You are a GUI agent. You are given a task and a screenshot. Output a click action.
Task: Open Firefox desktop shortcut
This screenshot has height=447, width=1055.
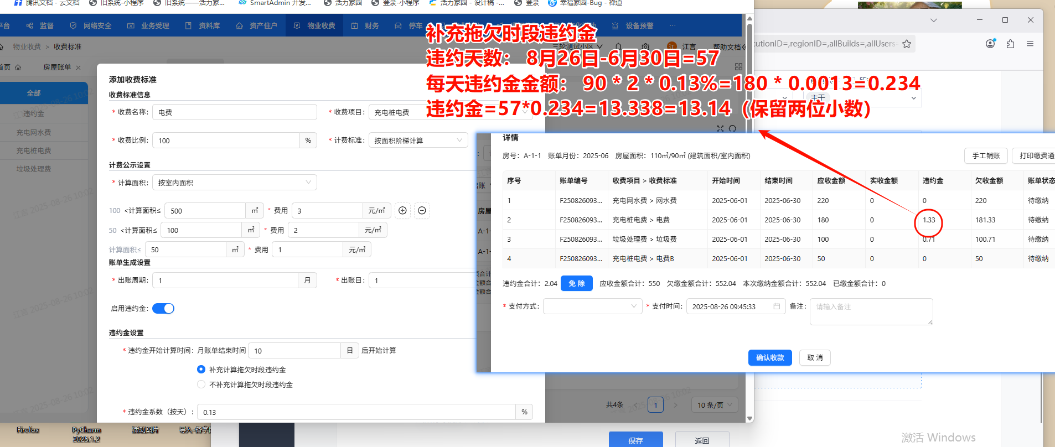click(28, 430)
